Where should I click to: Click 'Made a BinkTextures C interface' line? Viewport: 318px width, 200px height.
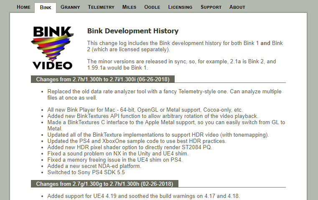tap(166, 125)
